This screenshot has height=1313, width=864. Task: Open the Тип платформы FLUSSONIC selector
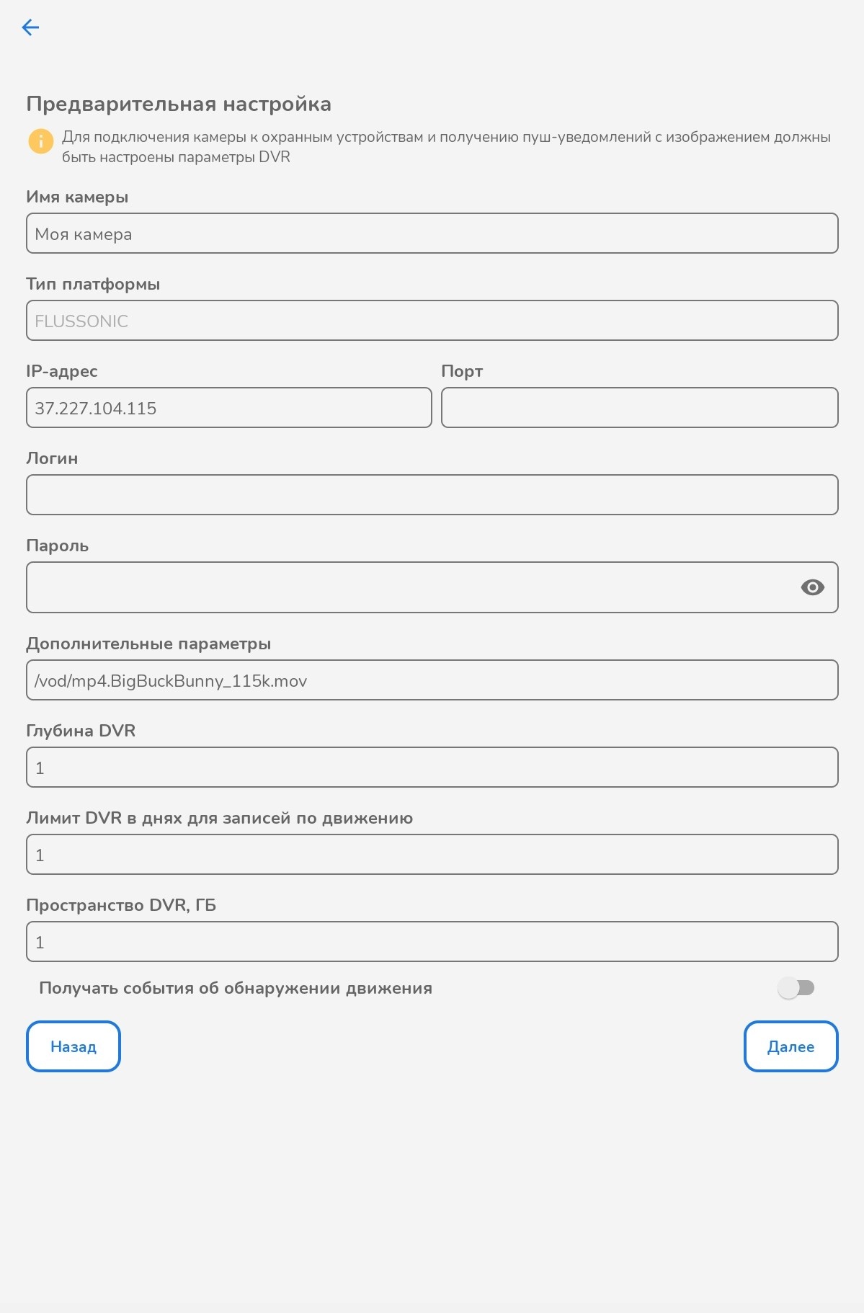[x=432, y=321]
